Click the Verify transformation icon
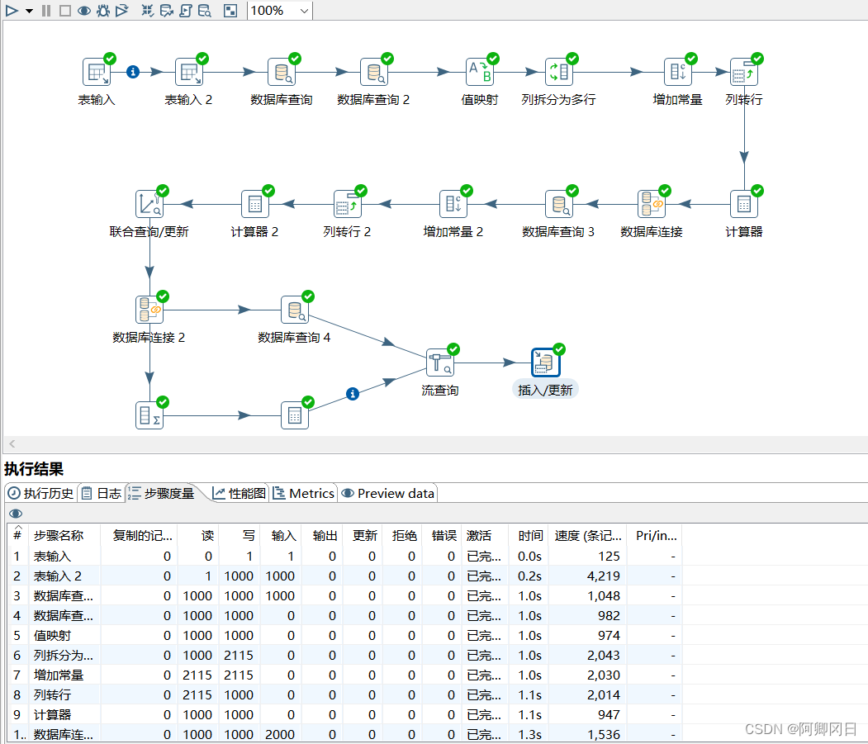The width and height of the screenshot is (868, 744). coord(147,11)
